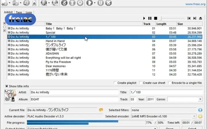Open general settings via the wrench icon
207x129 pixels.
click(x=64, y=3)
